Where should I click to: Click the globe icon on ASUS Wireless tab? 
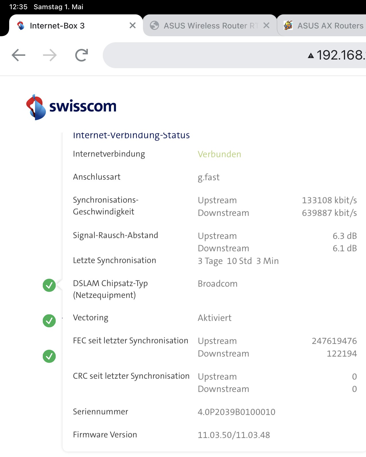pyautogui.click(x=154, y=26)
